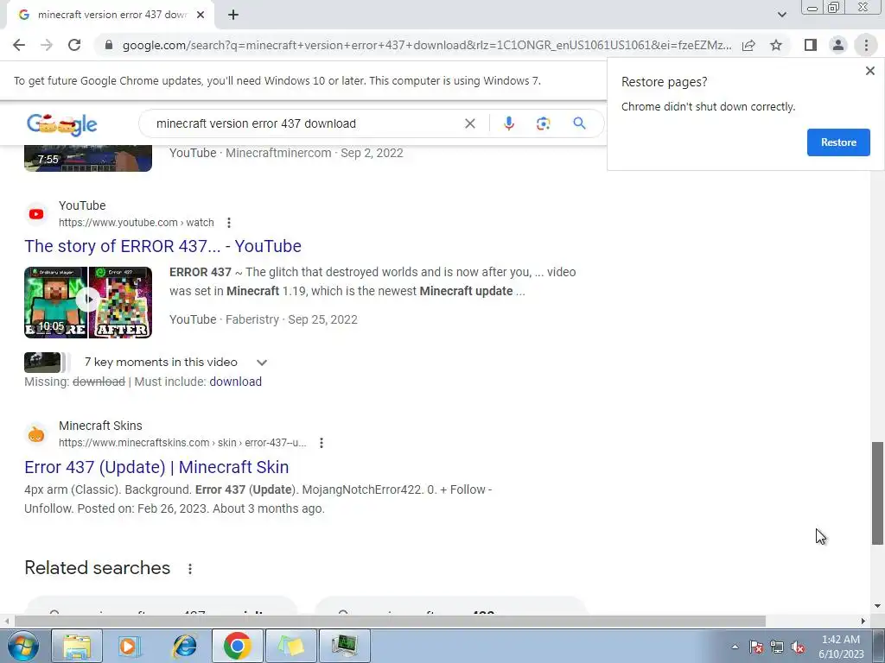This screenshot has width=885, height=663.
Task: Open the tab search chevron
Action: [781, 15]
